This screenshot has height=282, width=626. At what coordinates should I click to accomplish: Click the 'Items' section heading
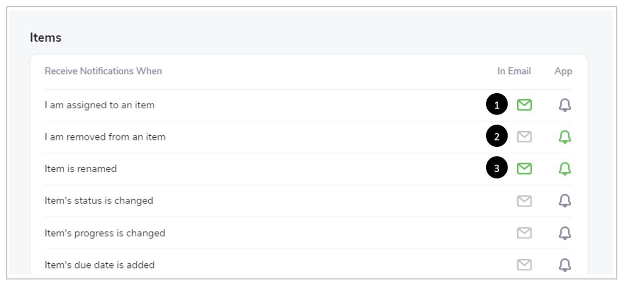pyautogui.click(x=45, y=38)
